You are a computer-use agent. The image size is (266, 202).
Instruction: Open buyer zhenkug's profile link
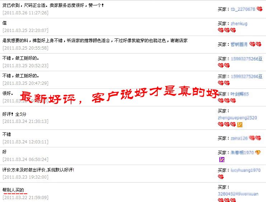[x=239, y=23]
